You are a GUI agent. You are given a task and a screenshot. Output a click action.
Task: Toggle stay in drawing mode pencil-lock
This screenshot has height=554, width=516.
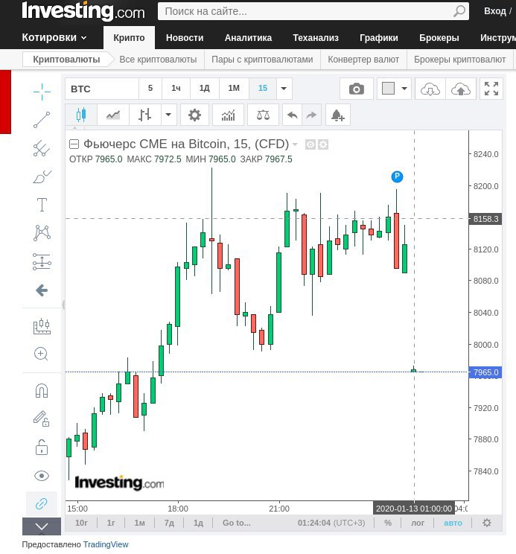coord(41,418)
